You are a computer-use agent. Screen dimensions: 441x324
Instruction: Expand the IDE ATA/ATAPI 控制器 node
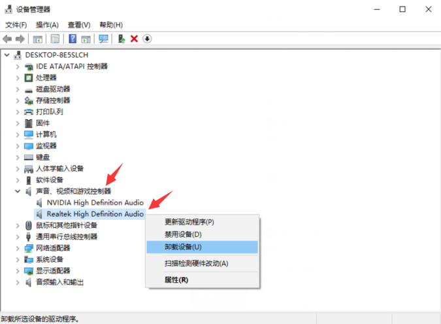pyautogui.click(x=18, y=67)
